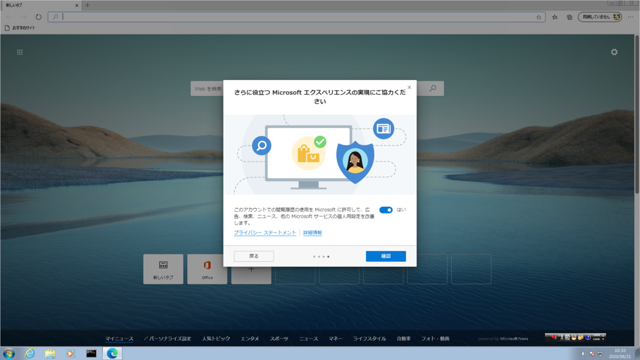Open the 詳細情報 link
The image size is (640, 360).
tap(313, 233)
